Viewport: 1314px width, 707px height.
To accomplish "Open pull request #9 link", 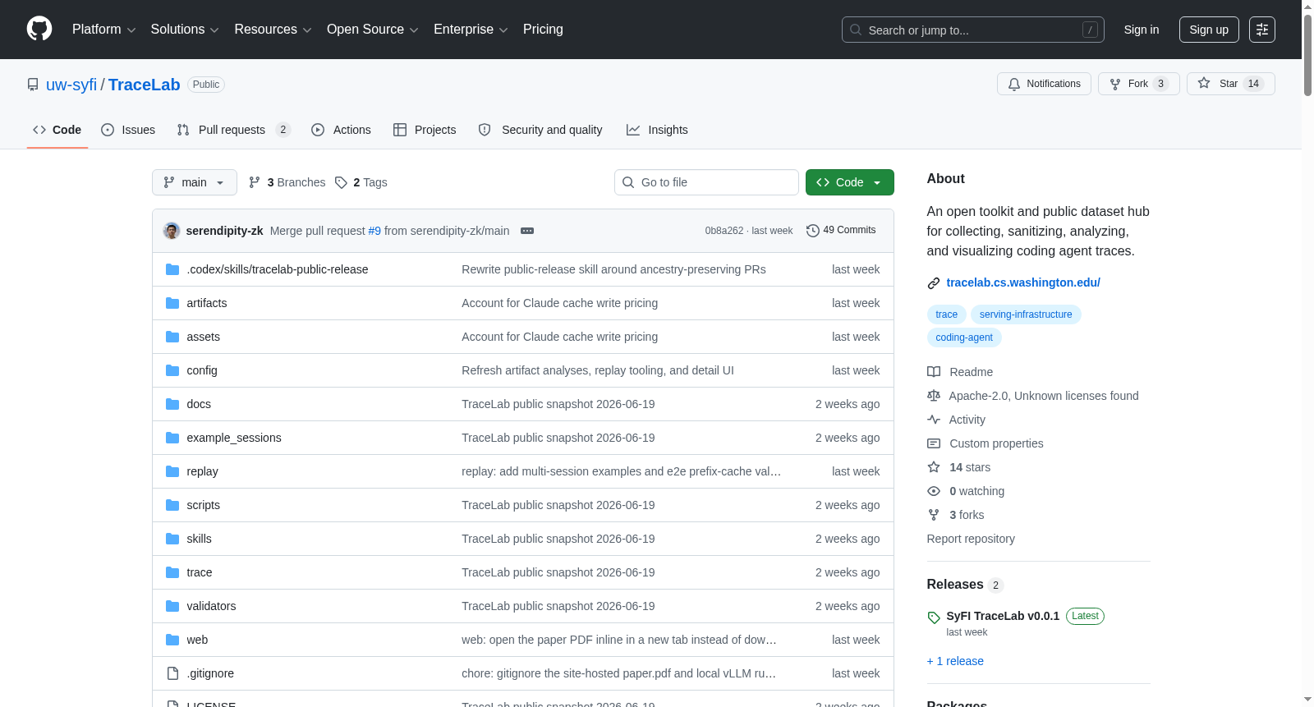I will 374,231.
